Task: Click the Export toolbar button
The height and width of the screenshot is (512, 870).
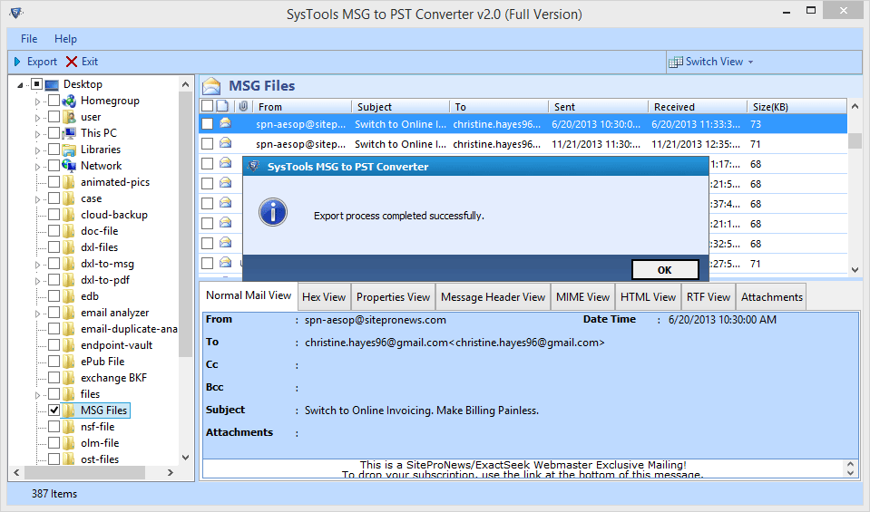Action: pyautogui.click(x=35, y=62)
